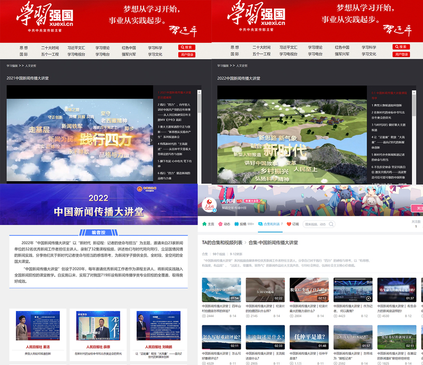Open 学习电台 menu on the 2022 page

click(315, 54)
